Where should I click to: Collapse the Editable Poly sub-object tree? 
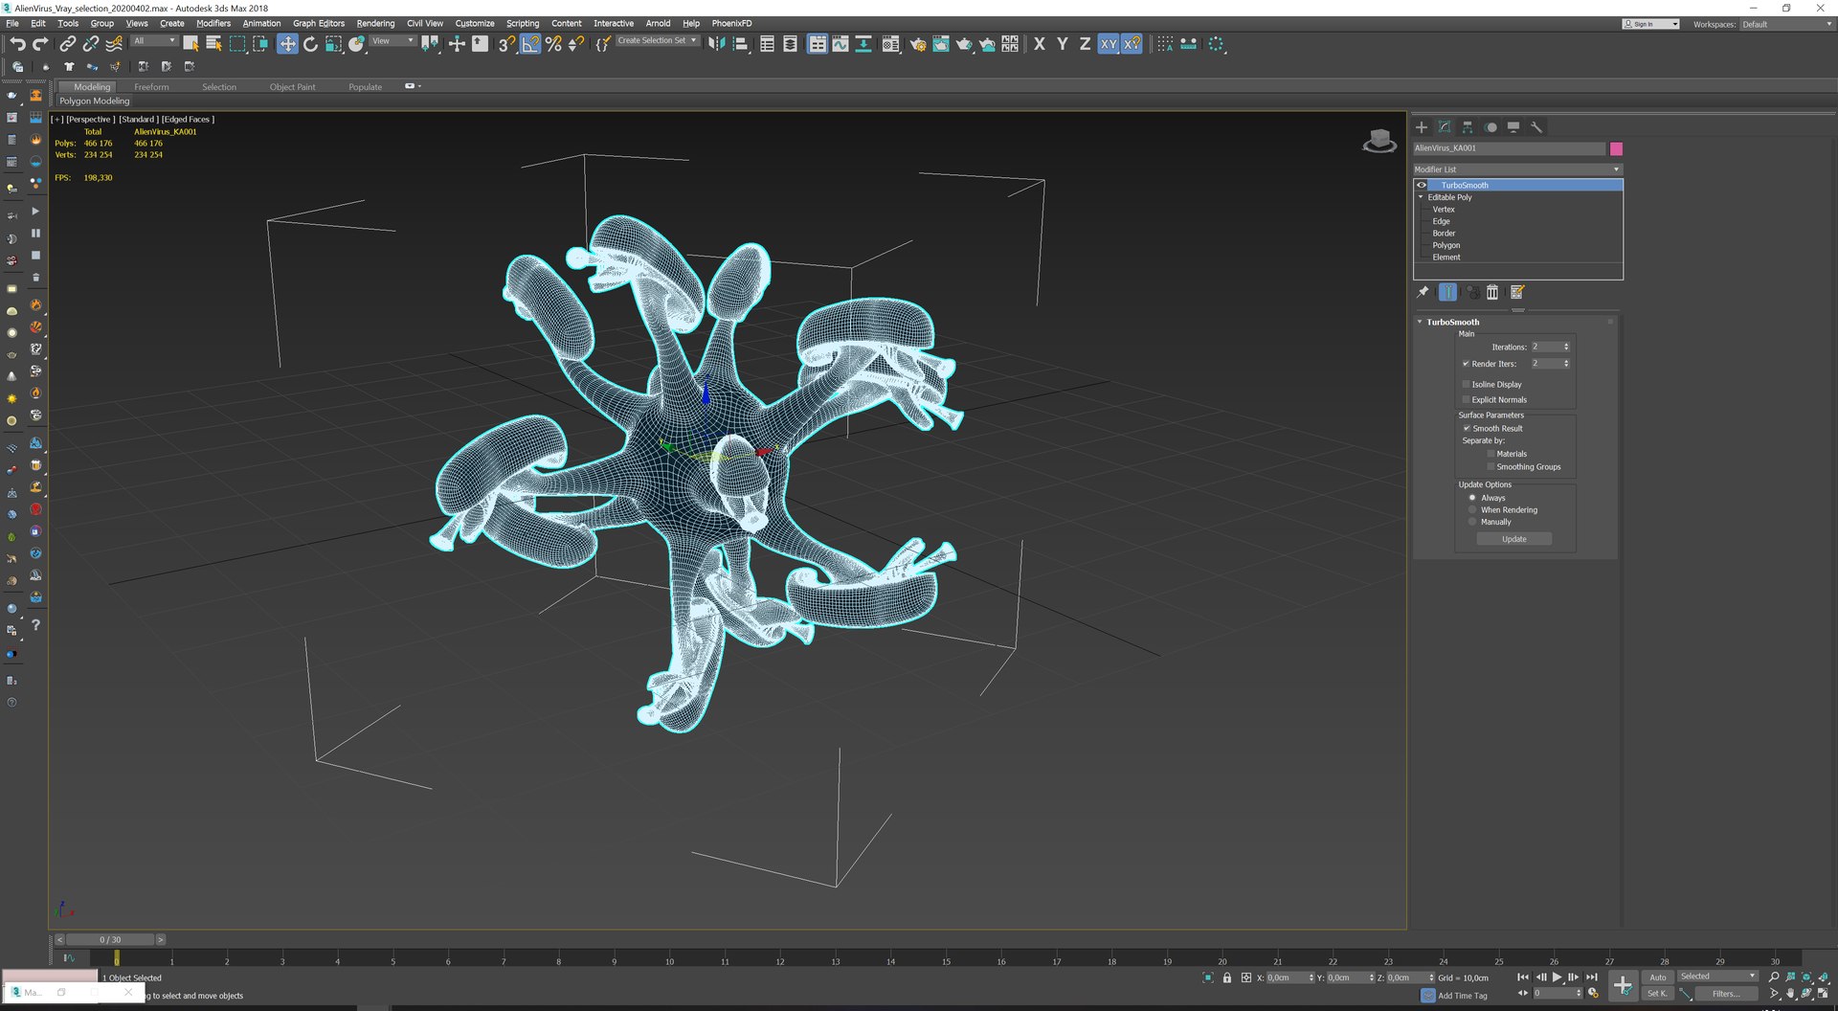tap(1421, 197)
